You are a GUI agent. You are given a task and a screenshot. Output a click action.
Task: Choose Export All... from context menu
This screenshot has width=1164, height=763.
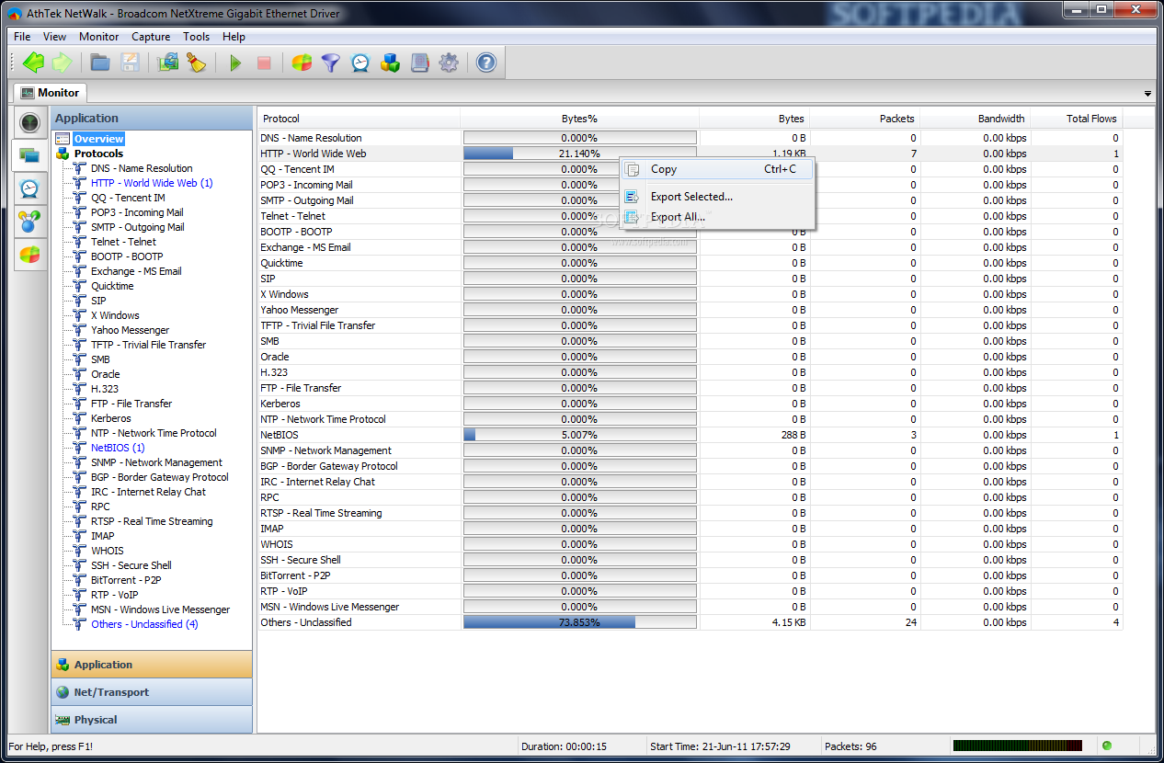pyautogui.click(x=718, y=217)
